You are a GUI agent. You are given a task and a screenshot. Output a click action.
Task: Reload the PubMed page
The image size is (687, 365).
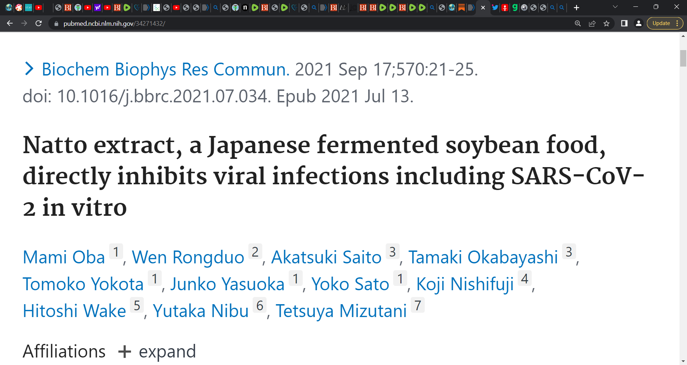pos(39,23)
